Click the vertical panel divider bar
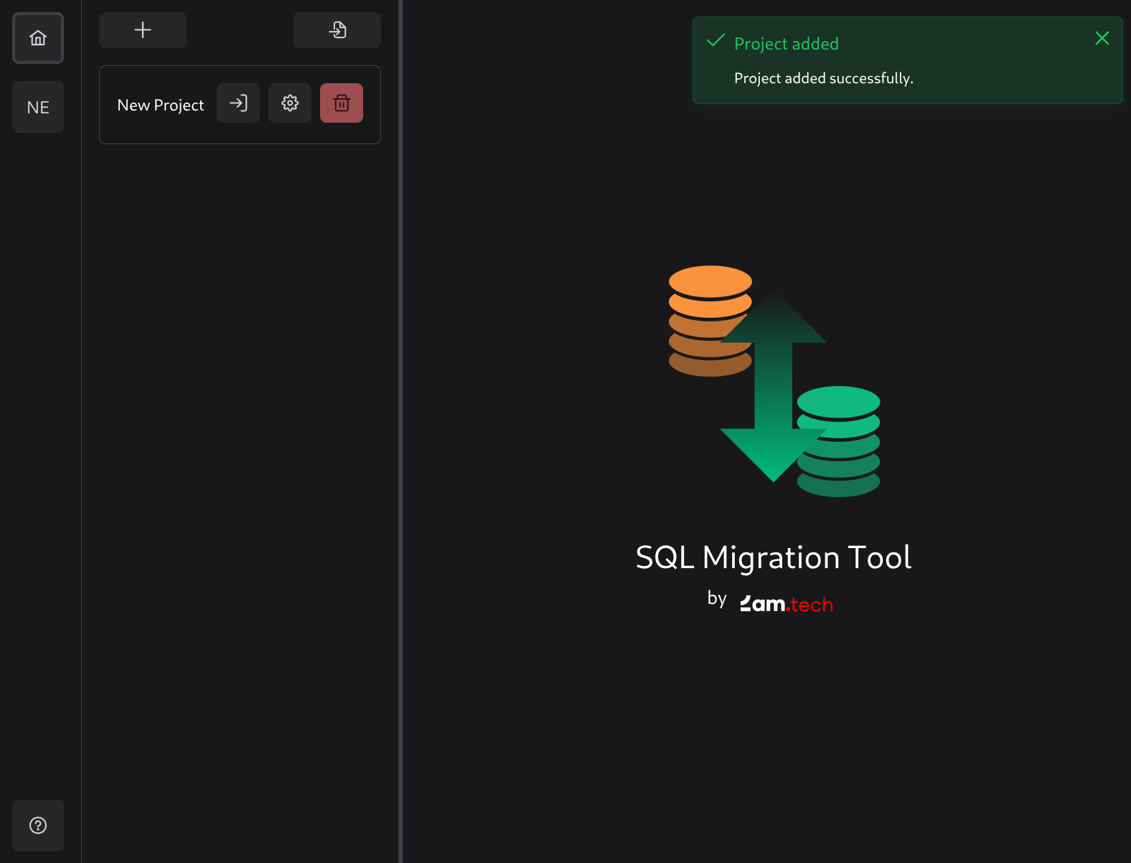 tap(400, 430)
